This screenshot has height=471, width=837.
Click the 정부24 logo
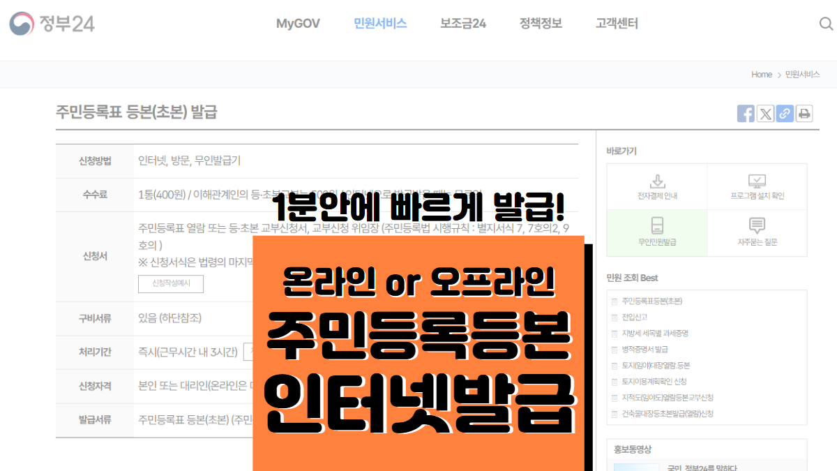(x=52, y=24)
